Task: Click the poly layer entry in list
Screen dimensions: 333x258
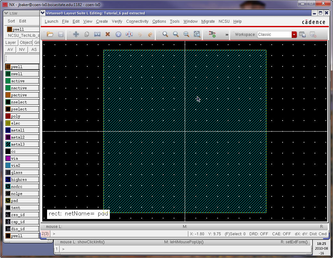Action: [x=15, y=116]
